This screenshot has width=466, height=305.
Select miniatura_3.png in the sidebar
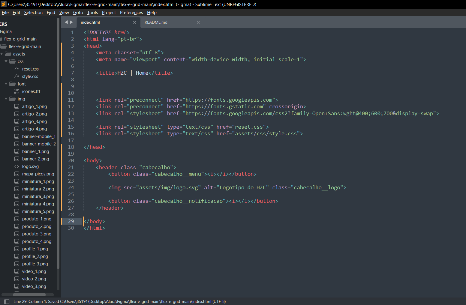tap(38, 196)
